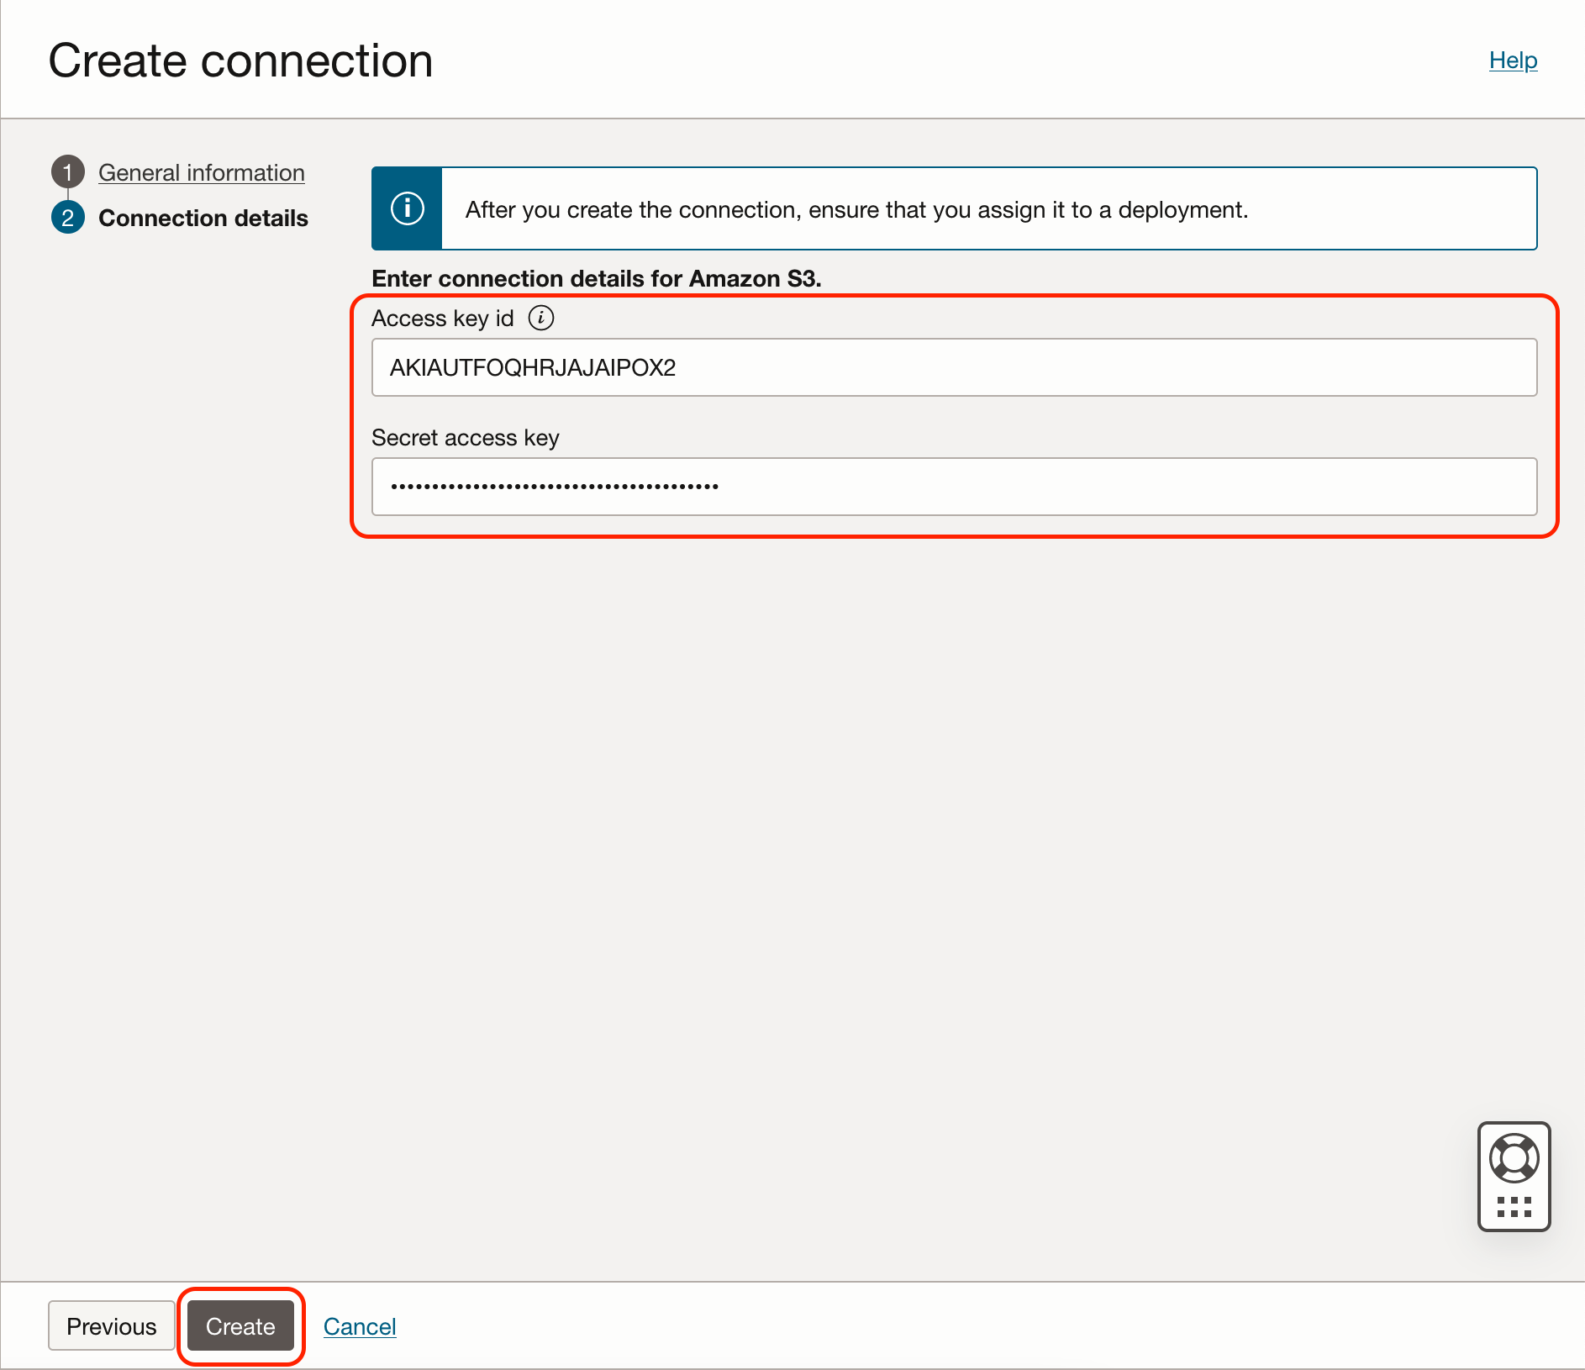
Task: Focus the Secret access key field
Action: click(x=954, y=487)
